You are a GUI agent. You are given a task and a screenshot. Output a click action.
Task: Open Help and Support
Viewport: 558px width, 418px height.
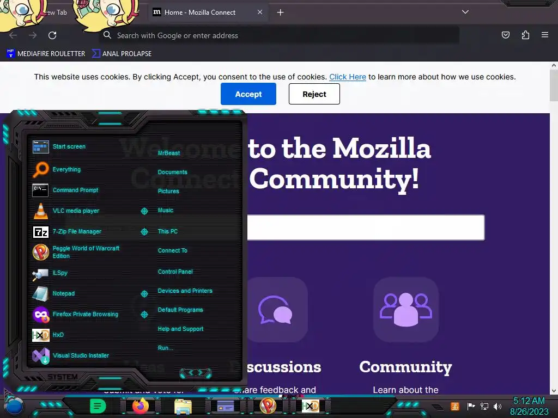180,329
